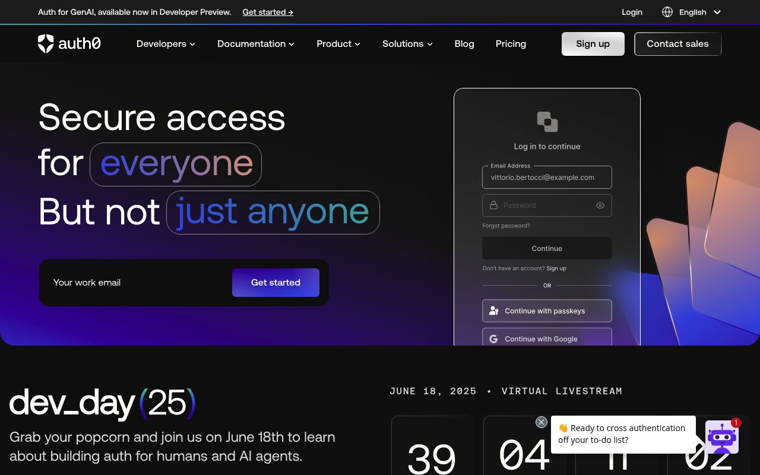Click the 'VIRTUAL LIVESTREAM' text
Image resolution: width=760 pixels, height=475 pixels.
(562, 391)
